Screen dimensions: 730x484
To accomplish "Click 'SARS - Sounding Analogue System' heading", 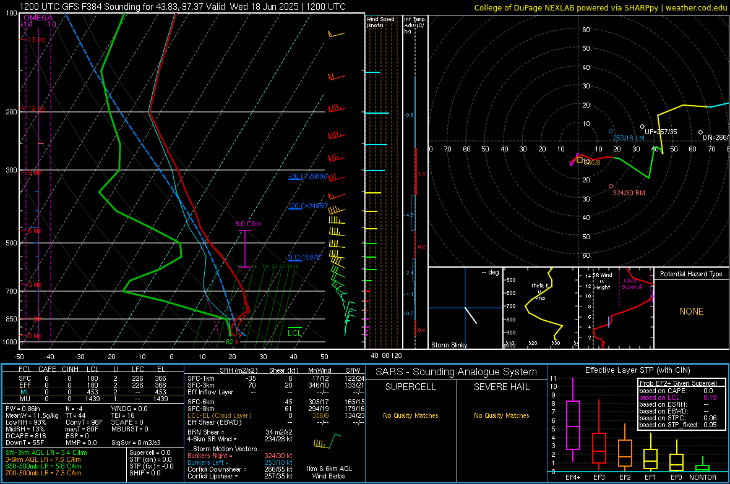I will pos(456,372).
